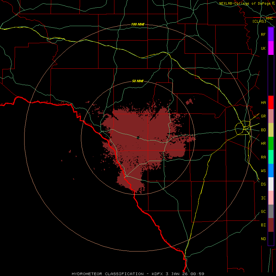The width and height of the screenshot is (276, 276).
Task: Click the KDFX station identifier in caption
Action: 158,274
